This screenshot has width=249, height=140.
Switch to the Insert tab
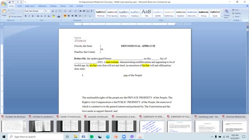[20, 6]
